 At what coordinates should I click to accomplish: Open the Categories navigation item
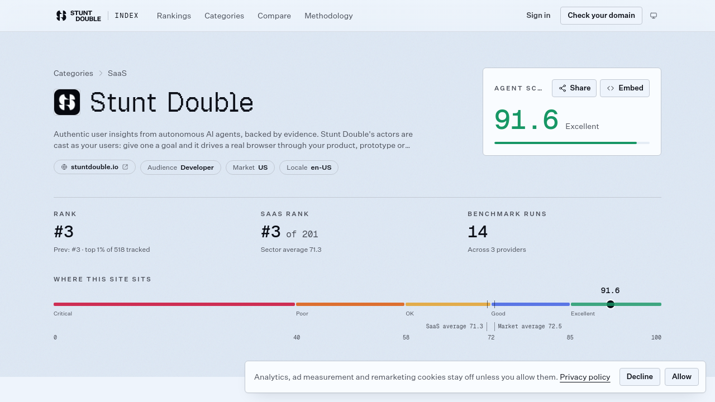[224, 16]
